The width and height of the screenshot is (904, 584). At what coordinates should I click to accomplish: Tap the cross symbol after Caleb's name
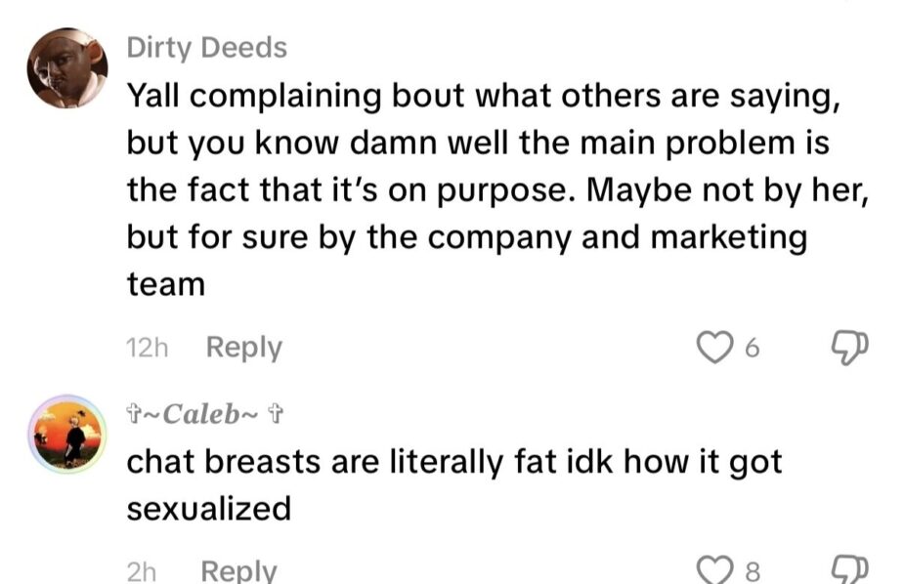tap(277, 413)
